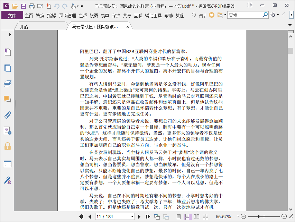
Task: Open the settings gear icon
Action: point(273,15)
